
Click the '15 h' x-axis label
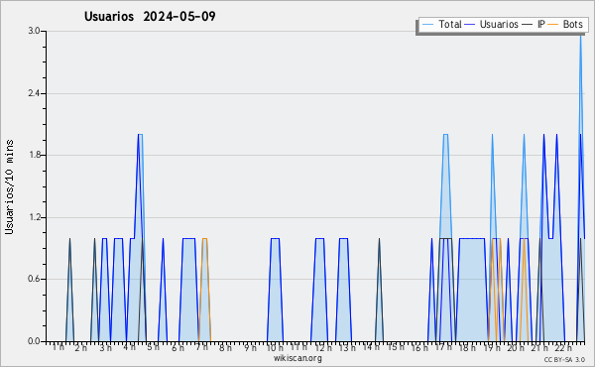pos(395,347)
